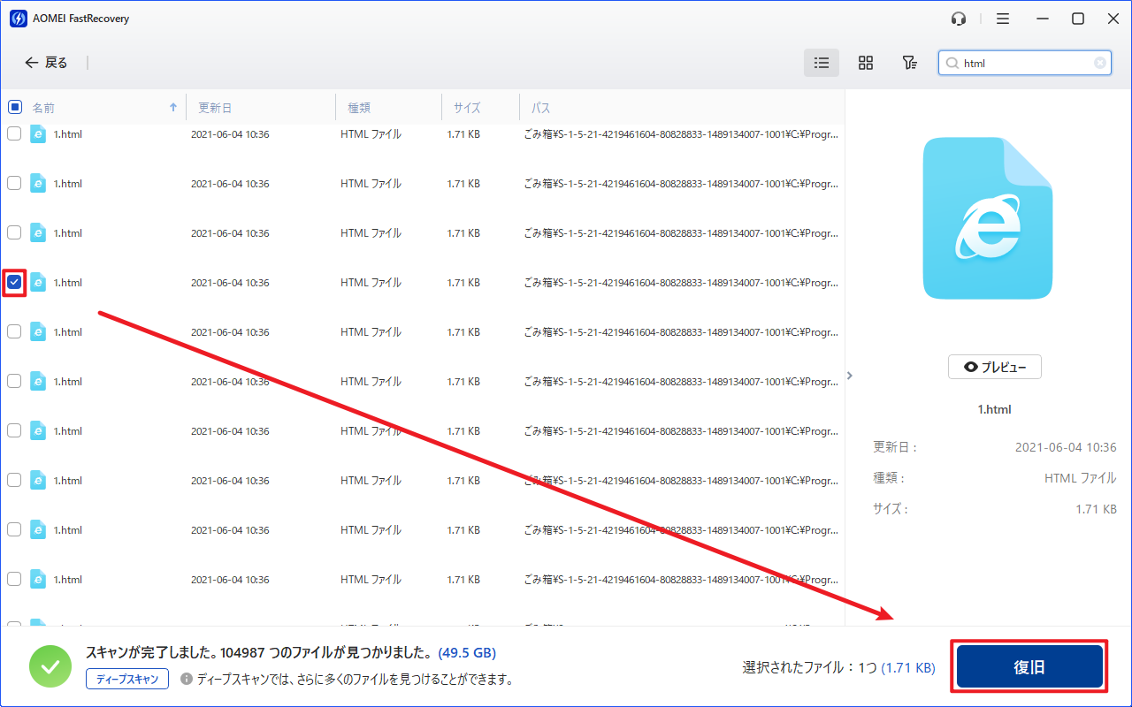Click the ディープスキャンでは hint text

click(x=356, y=680)
